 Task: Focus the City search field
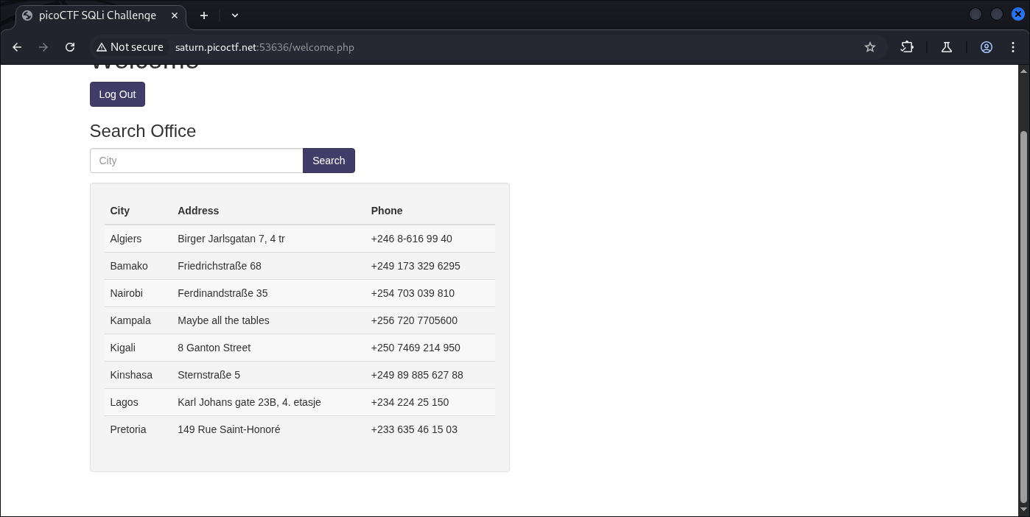point(196,161)
